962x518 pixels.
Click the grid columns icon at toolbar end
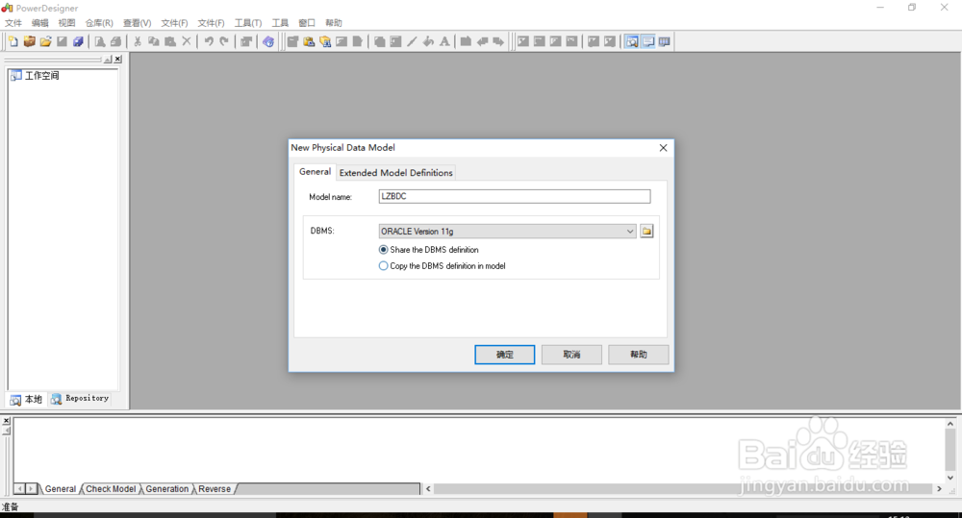(665, 41)
